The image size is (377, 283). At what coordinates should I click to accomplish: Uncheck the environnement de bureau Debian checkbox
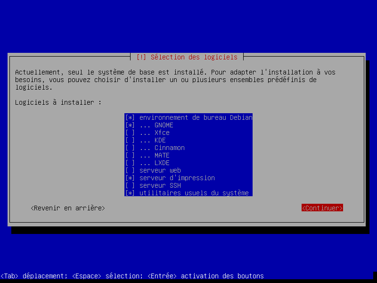130,117
